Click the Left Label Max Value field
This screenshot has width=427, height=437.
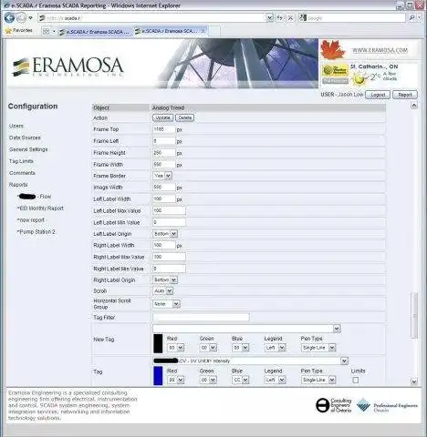point(169,210)
